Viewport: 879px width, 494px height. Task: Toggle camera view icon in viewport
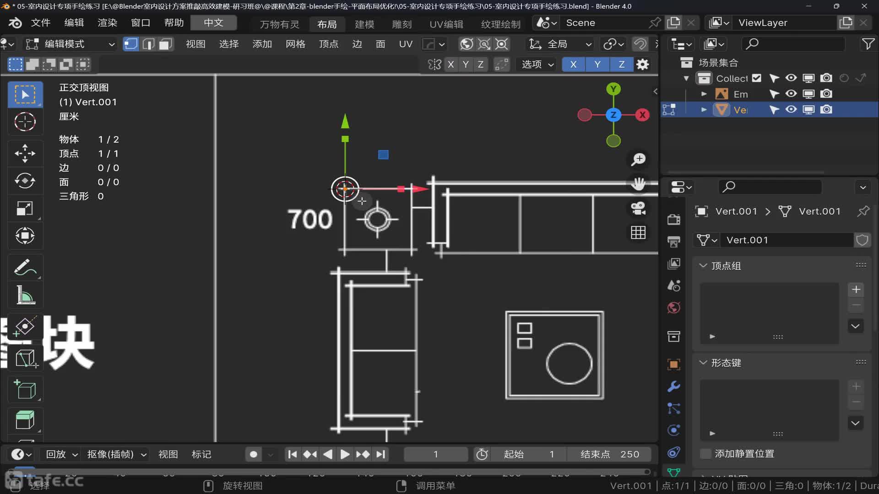click(638, 209)
